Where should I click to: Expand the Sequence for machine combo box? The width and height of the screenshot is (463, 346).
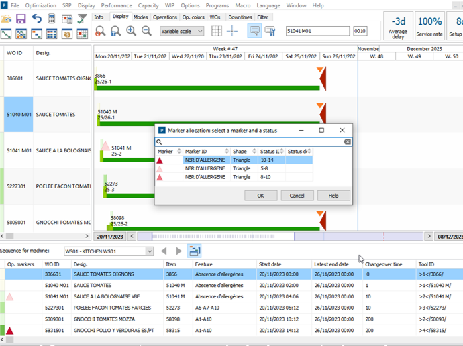pyautogui.click(x=149, y=251)
